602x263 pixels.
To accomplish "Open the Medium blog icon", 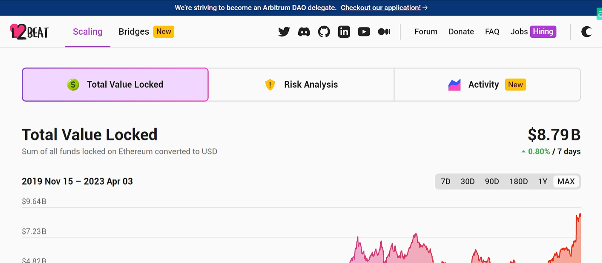I will click(384, 32).
